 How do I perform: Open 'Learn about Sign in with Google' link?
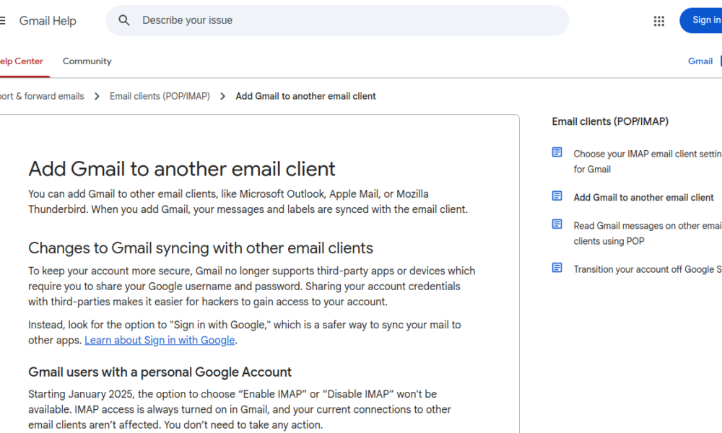click(160, 340)
